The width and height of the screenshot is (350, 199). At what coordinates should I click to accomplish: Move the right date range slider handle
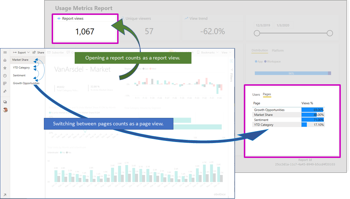(x=330, y=33)
